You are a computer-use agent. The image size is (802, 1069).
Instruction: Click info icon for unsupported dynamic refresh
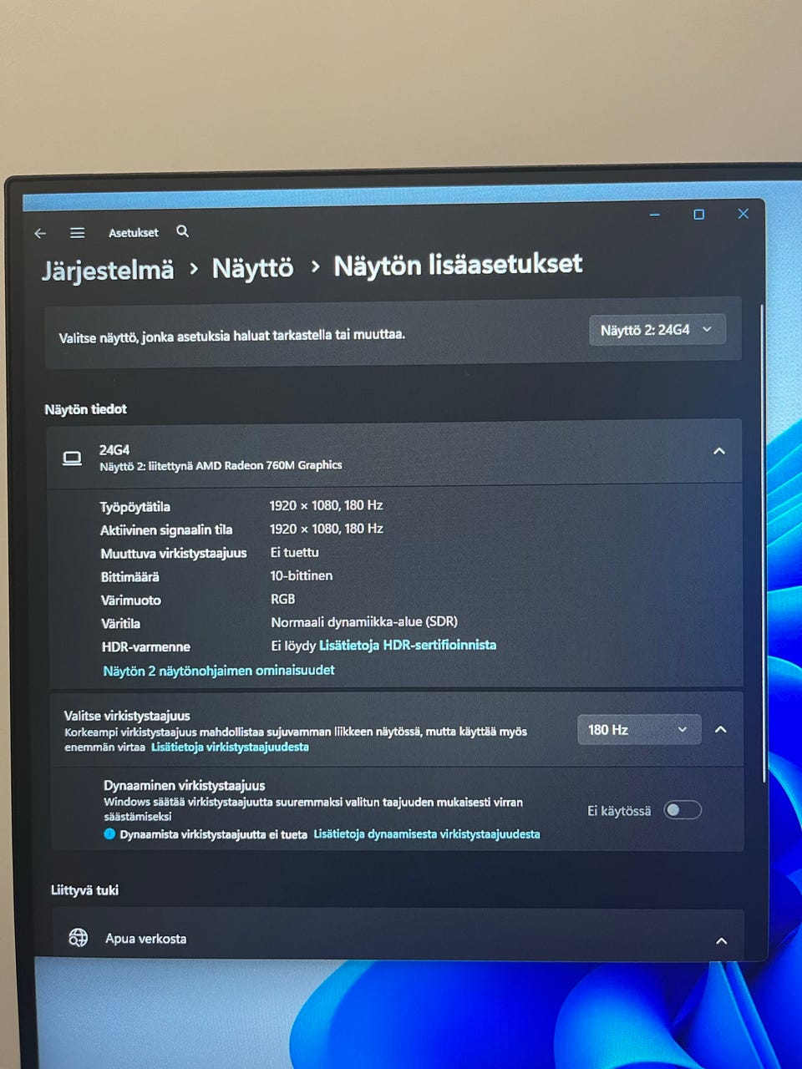point(109,834)
